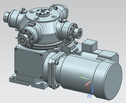The width and height of the screenshot is (126, 103).
Task: Select the cube terminal box atop the motor
Action: pyautogui.click(x=89, y=46)
